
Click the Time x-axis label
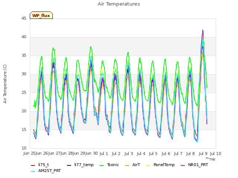pyautogui.click(x=210, y=159)
